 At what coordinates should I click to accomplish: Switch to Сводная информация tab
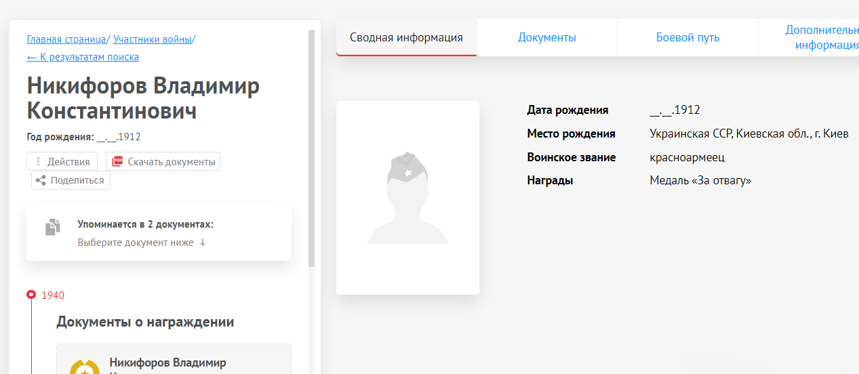tap(406, 37)
